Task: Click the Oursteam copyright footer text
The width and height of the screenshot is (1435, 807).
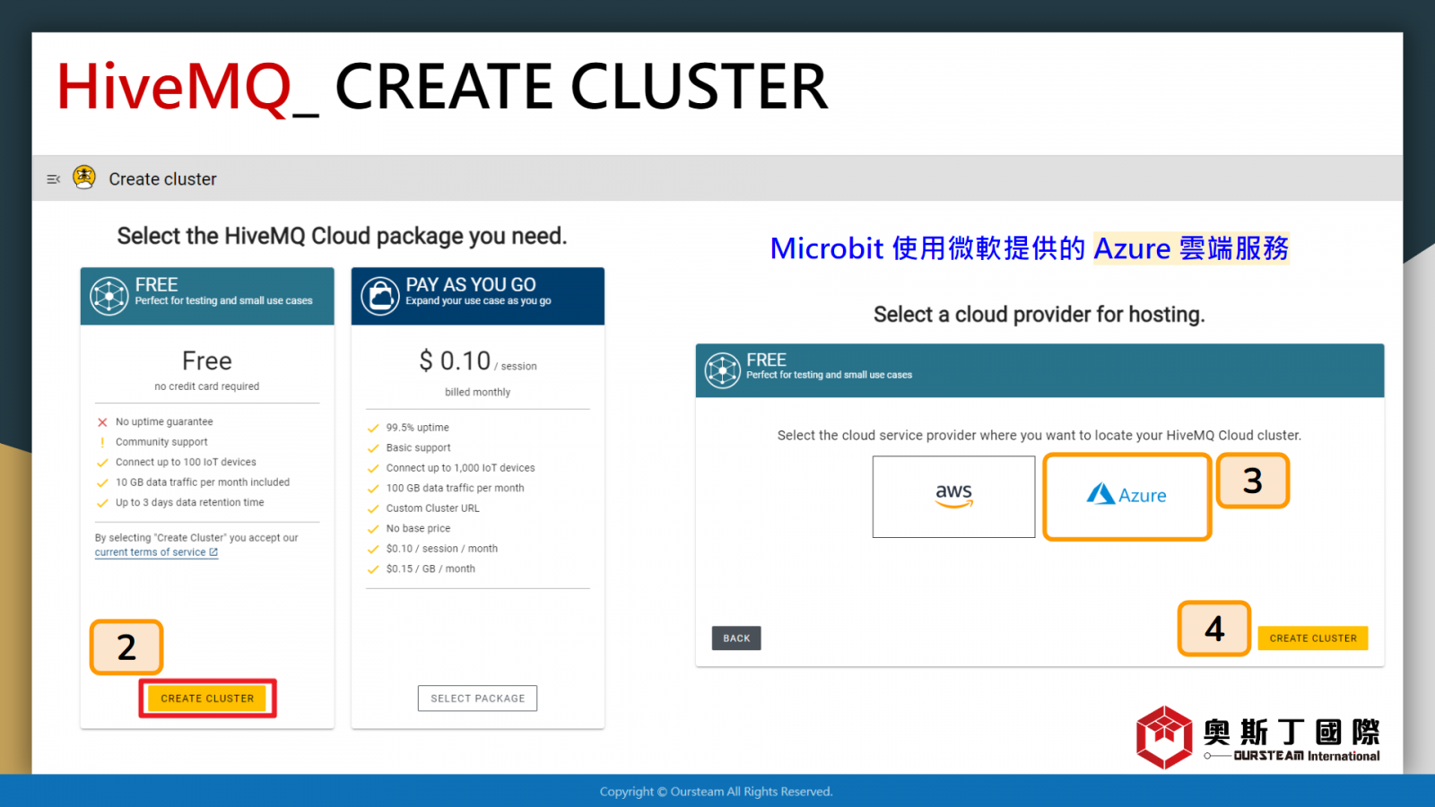Action: click(717, 792)
